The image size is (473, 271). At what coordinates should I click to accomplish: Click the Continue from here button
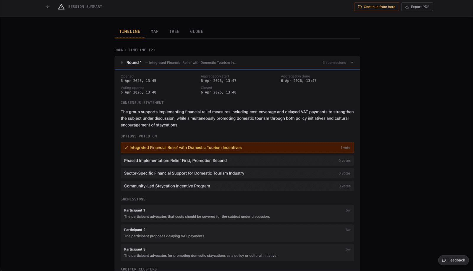[x=376, y=7]
